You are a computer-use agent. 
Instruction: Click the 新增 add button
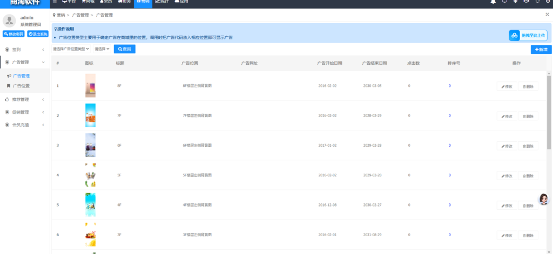541,50
